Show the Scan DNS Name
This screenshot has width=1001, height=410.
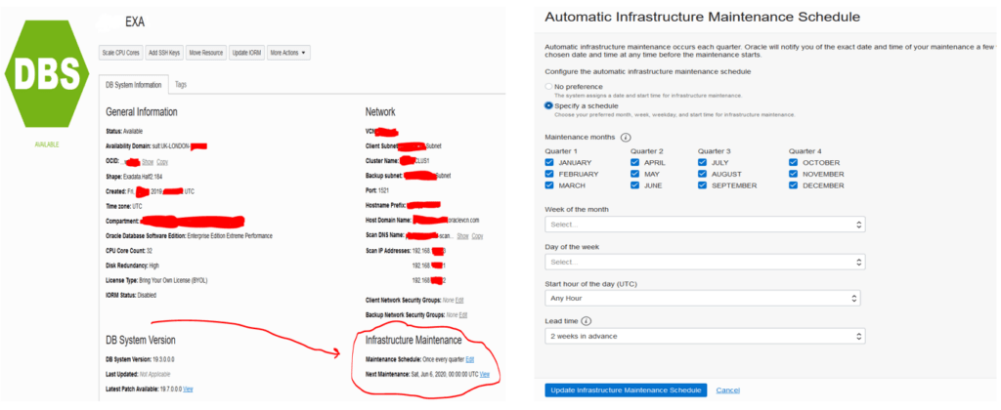(462, 236)
